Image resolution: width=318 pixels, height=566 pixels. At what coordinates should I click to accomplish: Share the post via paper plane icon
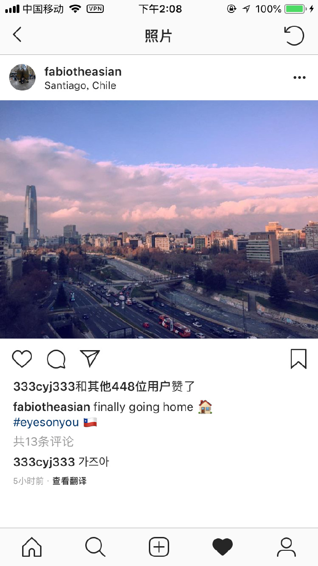[x=90, y=358]
